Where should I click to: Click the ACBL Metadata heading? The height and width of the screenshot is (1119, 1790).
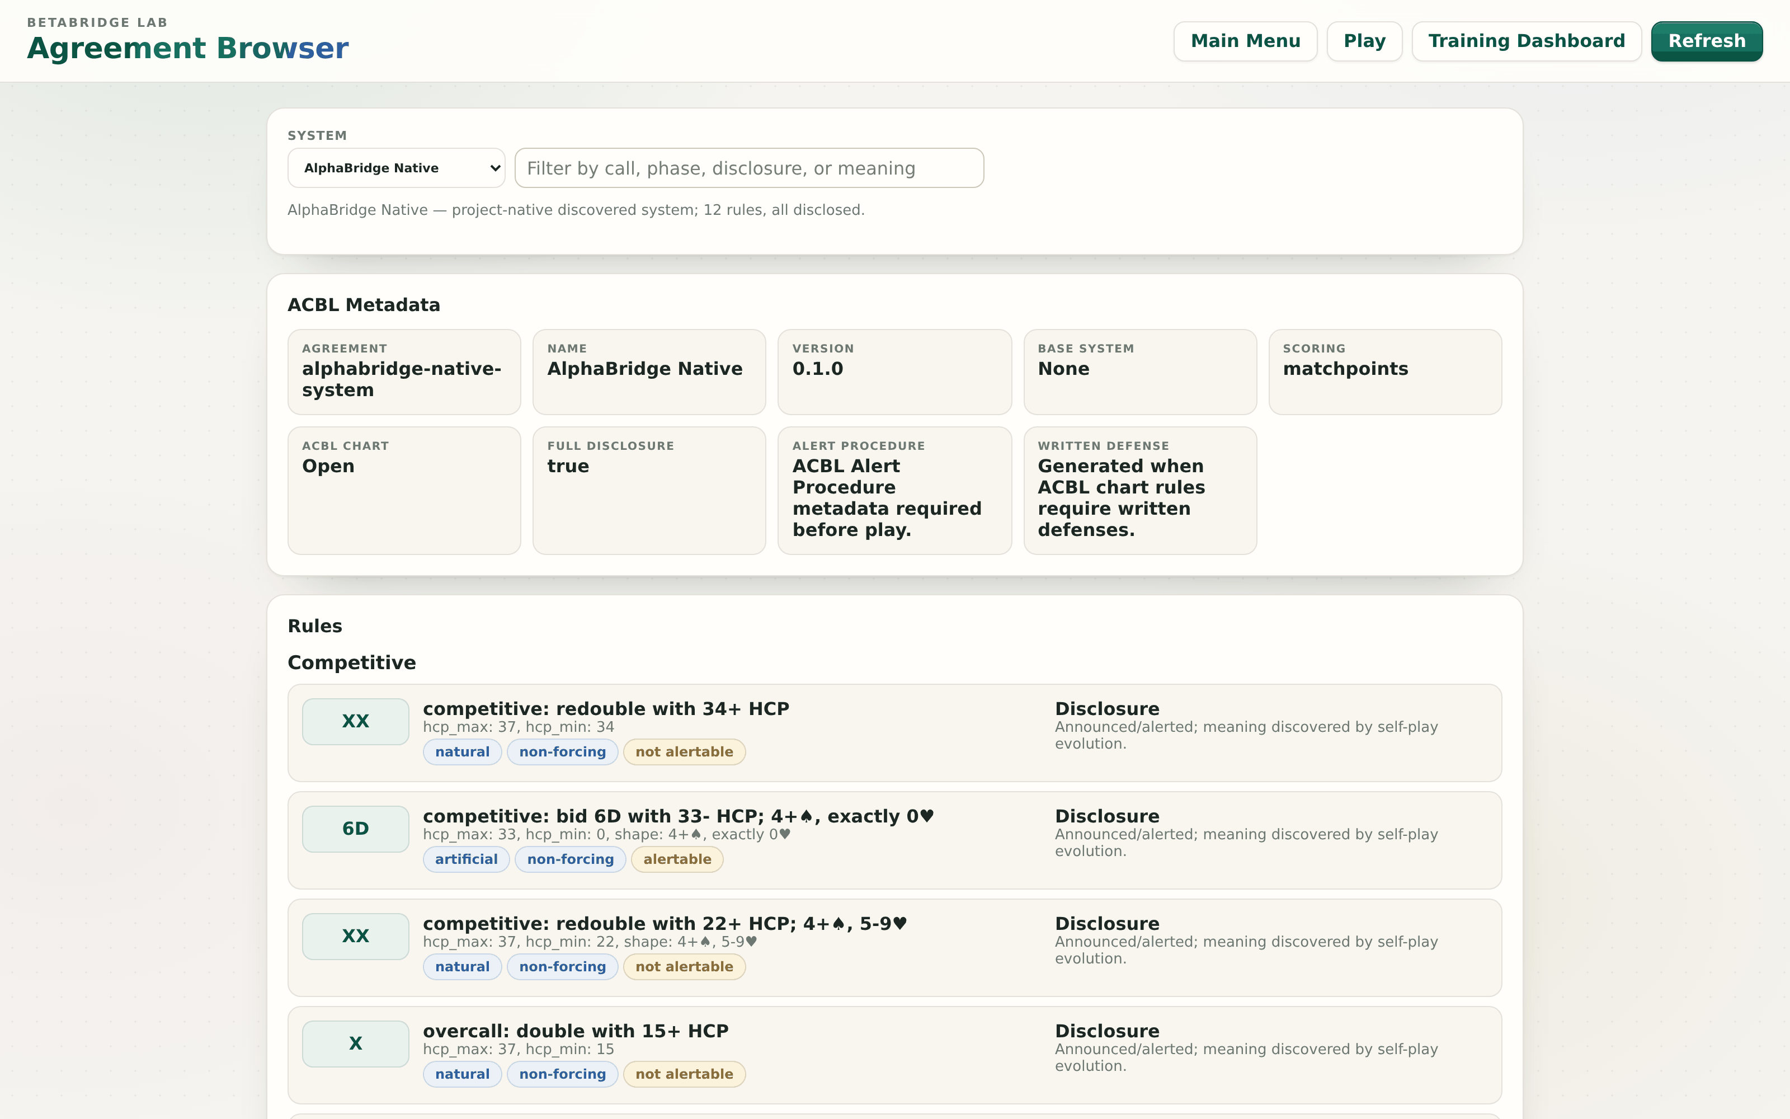(x=363, y=305)
